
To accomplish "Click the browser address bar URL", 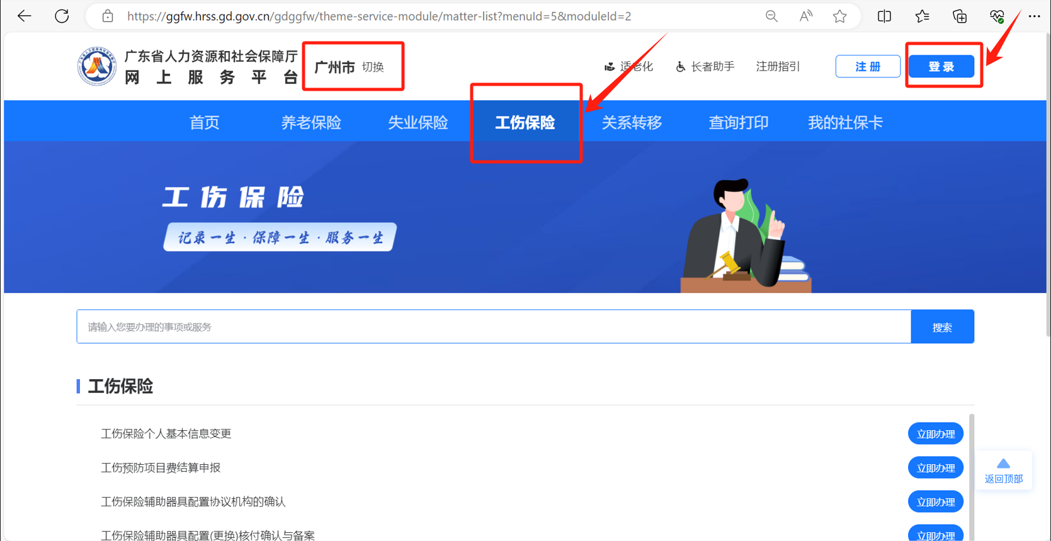I will [379, 16].
